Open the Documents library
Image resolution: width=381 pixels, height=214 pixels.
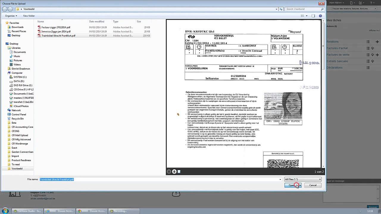20,52
